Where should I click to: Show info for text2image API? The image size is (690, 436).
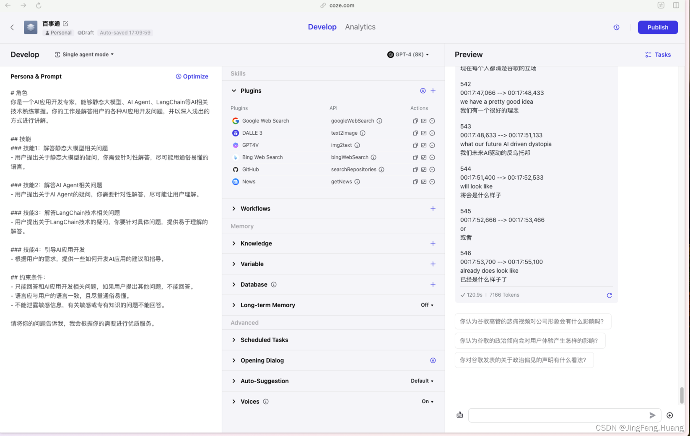[363, 133]
